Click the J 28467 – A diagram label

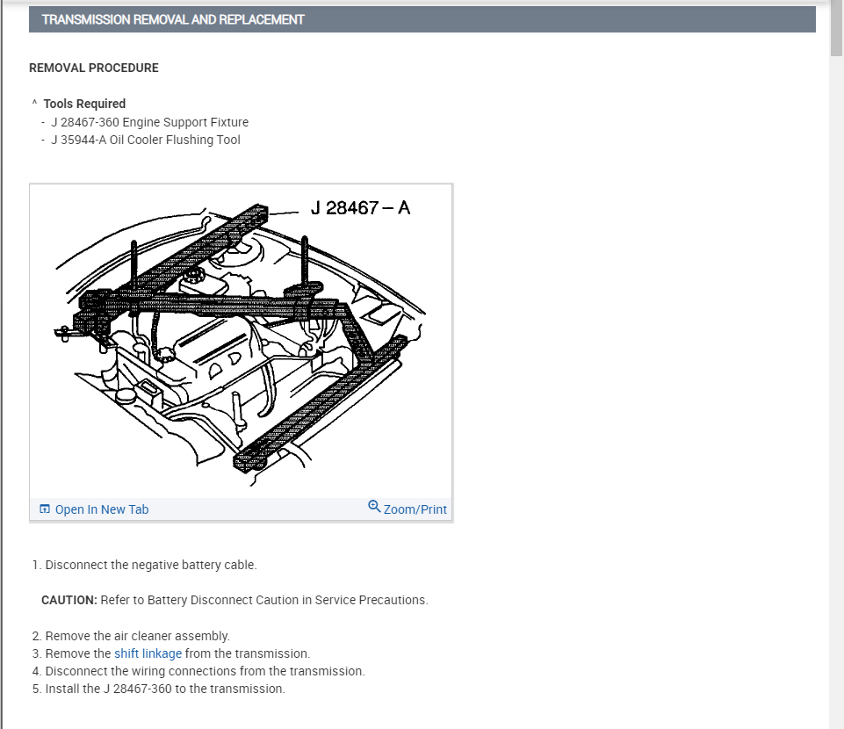(x=360, y=208)
